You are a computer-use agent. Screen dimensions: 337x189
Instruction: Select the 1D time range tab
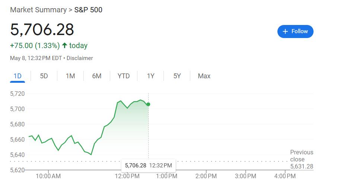18,76
